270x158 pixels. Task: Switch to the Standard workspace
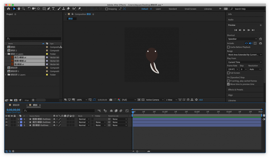coord(173,9)
